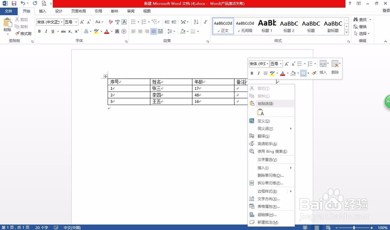Toggle Justify alignment in ribbon
The height and width of the screenshot is (230, 390).
pos(154,32)
